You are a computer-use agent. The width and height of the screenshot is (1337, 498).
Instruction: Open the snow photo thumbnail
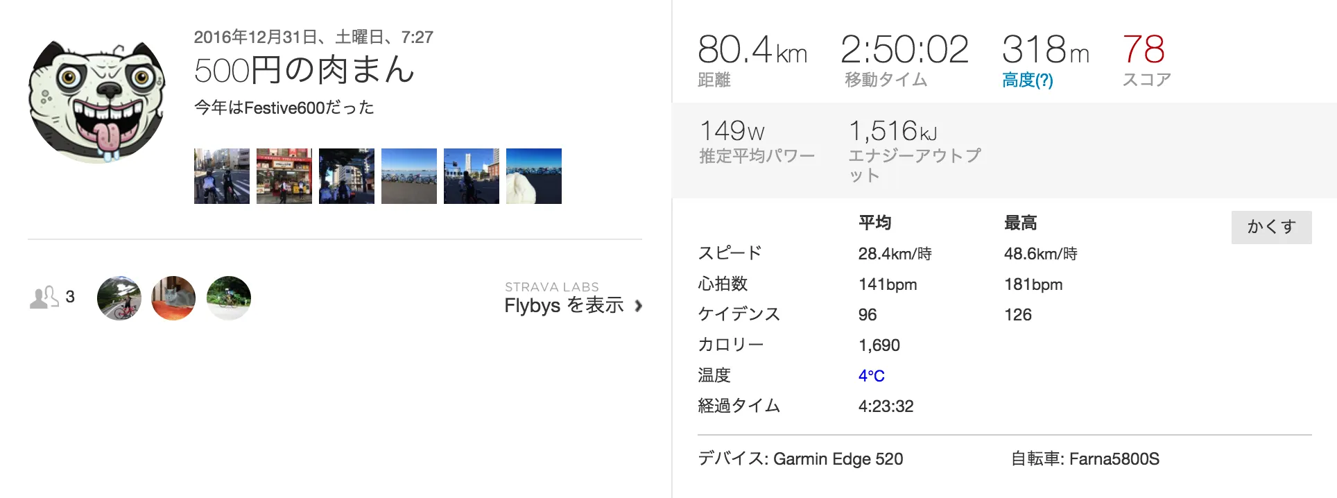coord(534,175)
